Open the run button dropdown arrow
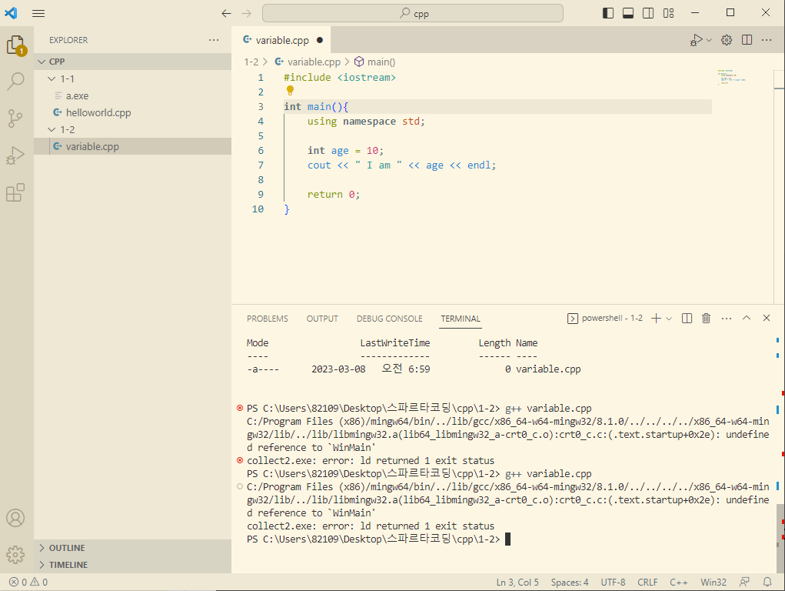The width and height of the screenshot is (785, 591). click(709, 40)
